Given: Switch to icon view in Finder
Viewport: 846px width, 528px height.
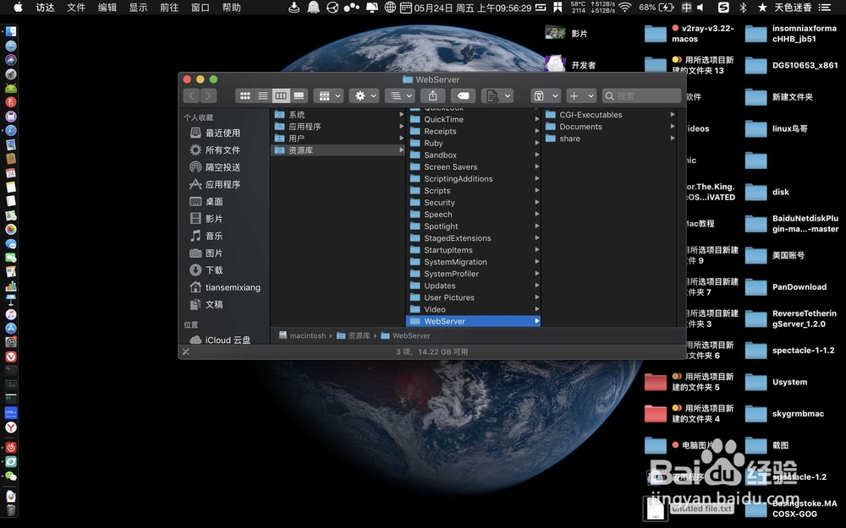Looking at the screenshot, I should pos(245,95).
